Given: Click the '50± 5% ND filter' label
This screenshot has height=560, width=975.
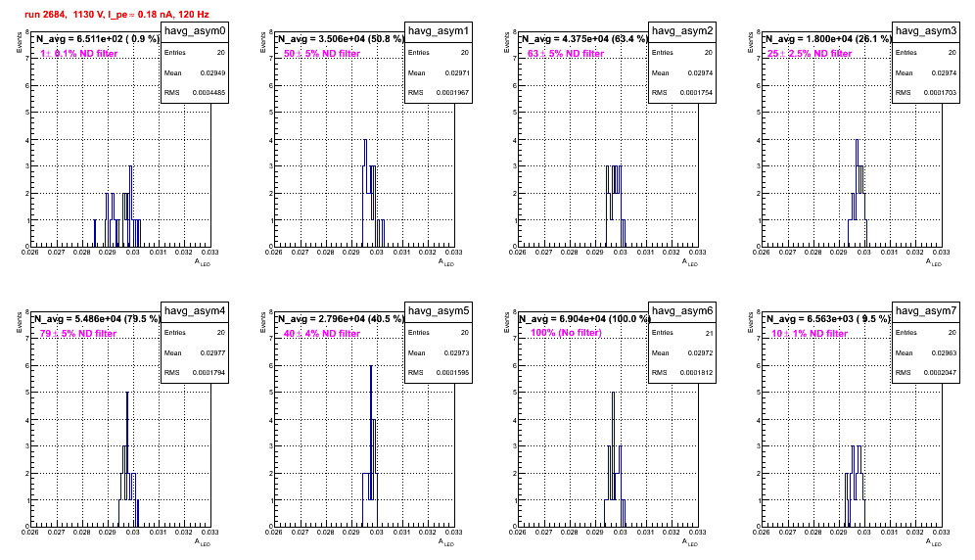Looking at the screenshot, I should [322, 54].
